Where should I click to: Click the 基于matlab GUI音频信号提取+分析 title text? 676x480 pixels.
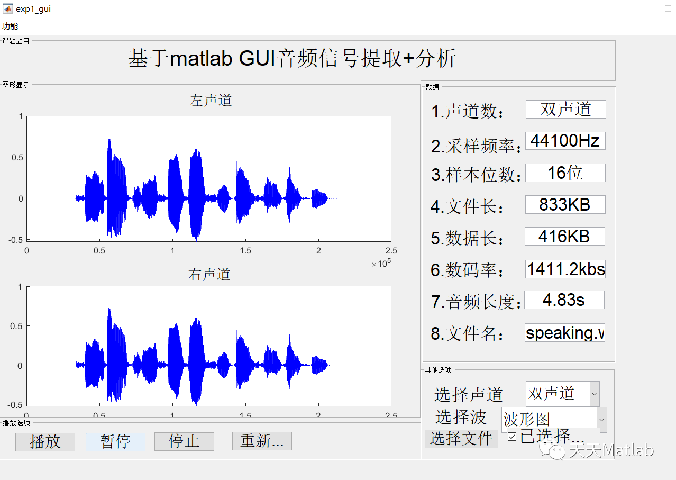(291, 58)
